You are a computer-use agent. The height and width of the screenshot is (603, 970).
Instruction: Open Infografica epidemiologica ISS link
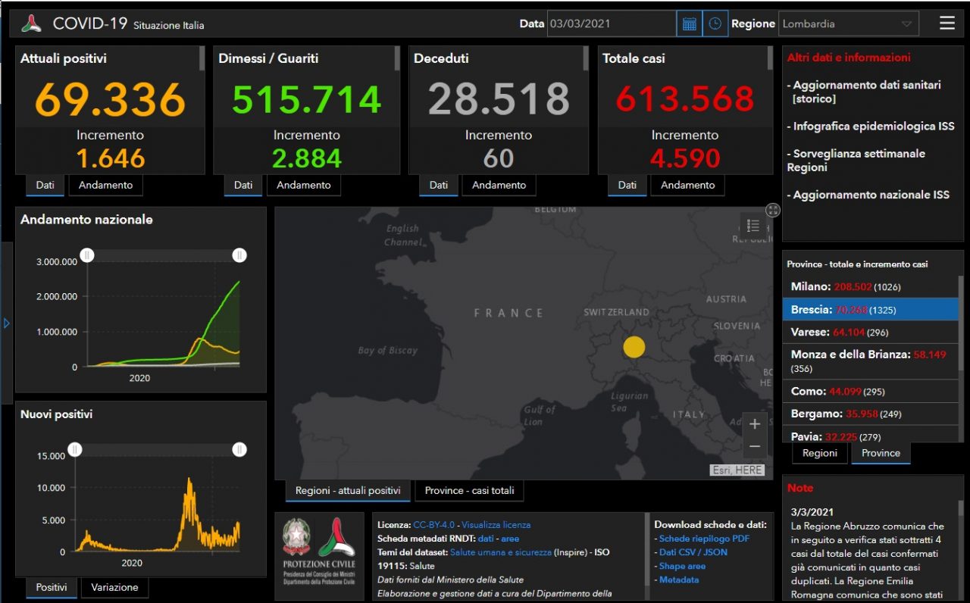873,127
